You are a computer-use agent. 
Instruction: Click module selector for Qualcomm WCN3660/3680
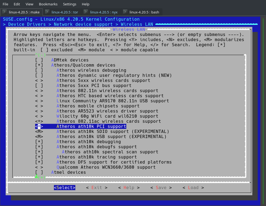coord(39,167)
